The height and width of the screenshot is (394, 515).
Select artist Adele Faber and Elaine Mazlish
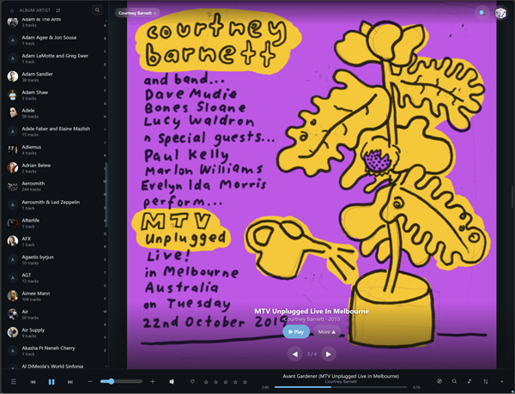[x=54, y=131]
